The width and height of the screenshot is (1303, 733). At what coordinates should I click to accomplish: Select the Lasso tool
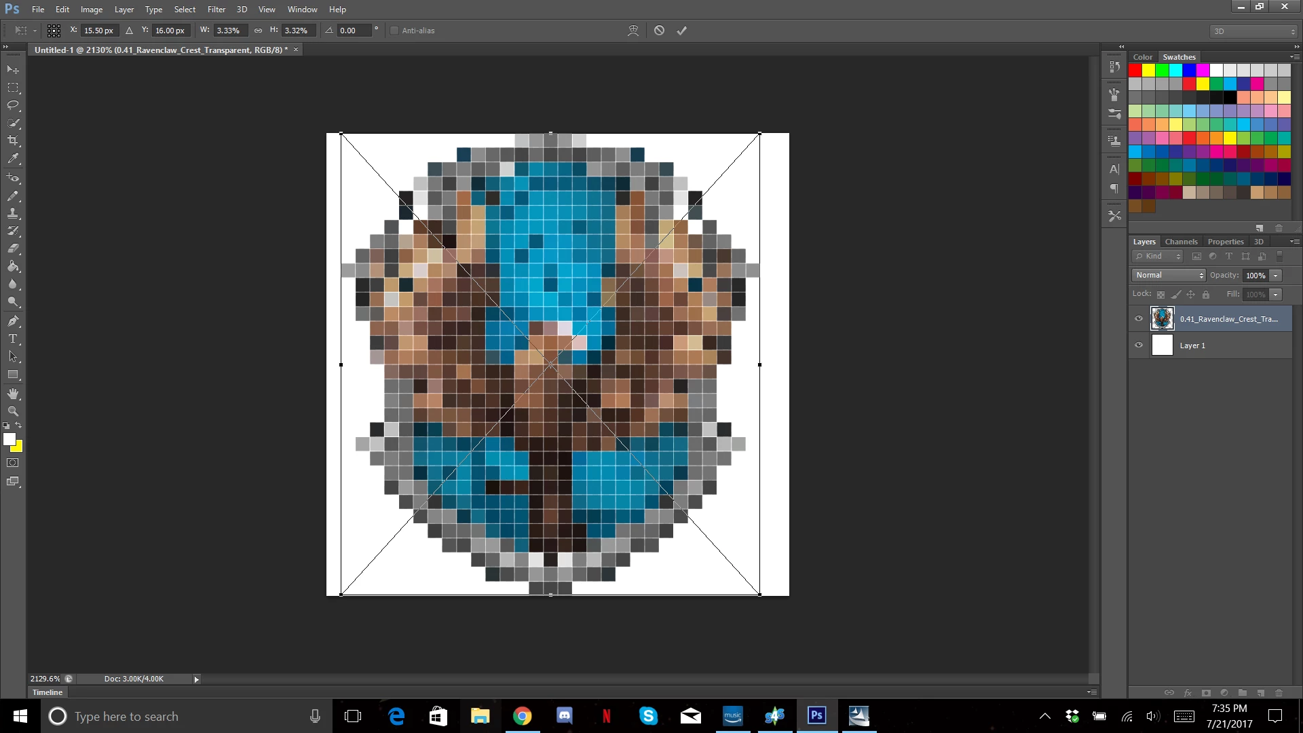(13, 105)
